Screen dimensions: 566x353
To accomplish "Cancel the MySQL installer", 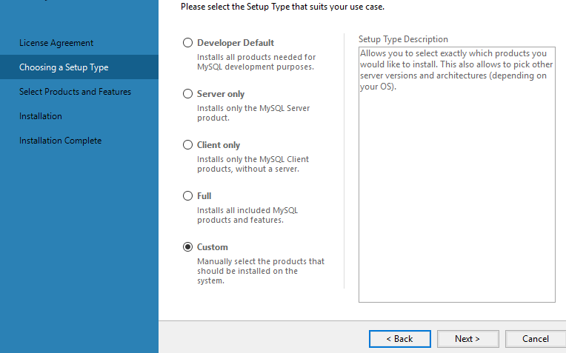I will [x=536, y=339].
